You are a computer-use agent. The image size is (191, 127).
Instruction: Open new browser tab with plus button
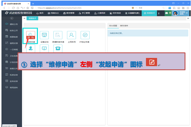(33, 4)
